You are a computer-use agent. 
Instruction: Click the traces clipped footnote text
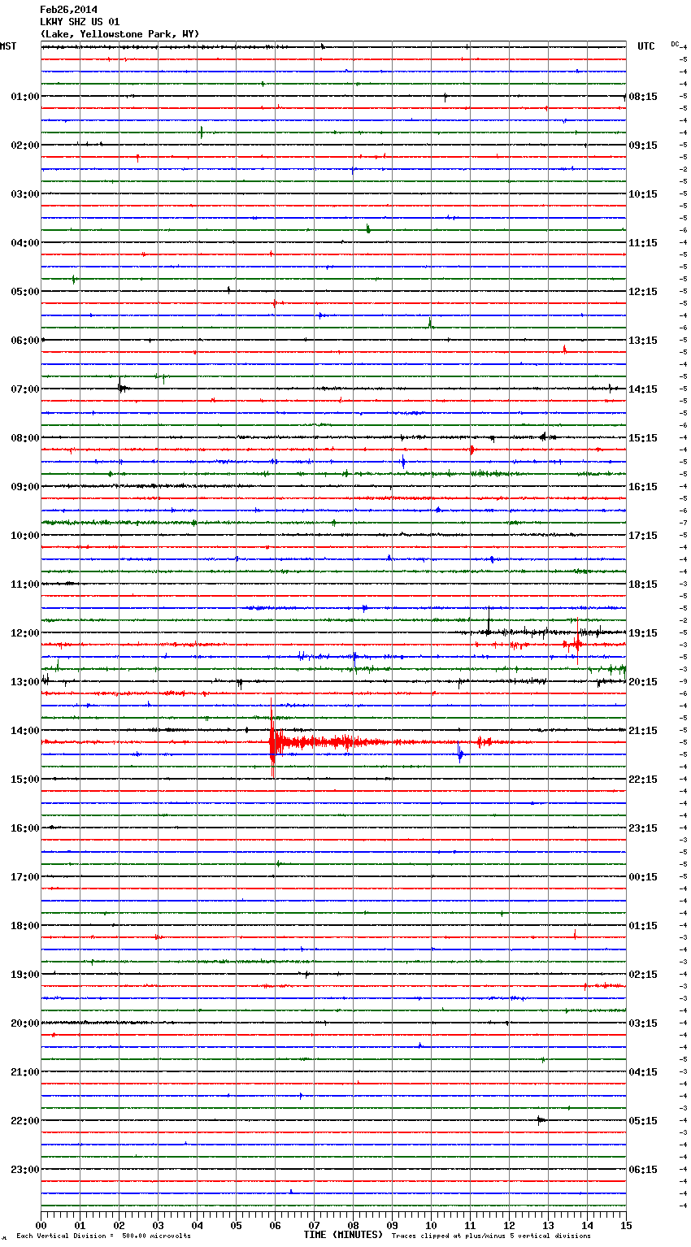click(x=491, y=1236)
